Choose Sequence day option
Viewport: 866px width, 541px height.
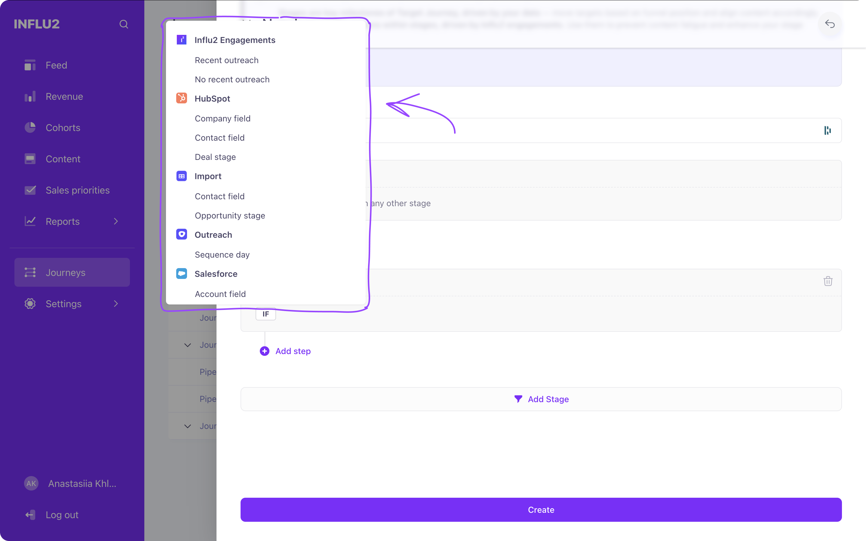tap(222, 255)
